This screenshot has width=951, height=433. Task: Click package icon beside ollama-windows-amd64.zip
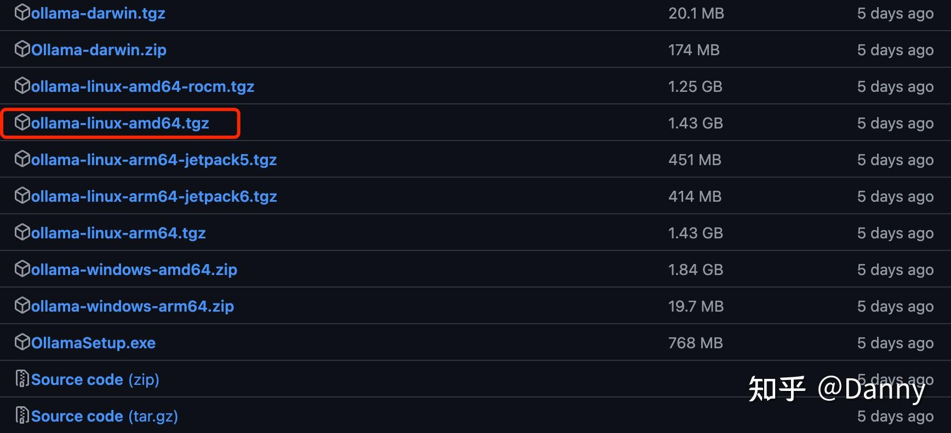click(x=22, y=269)
